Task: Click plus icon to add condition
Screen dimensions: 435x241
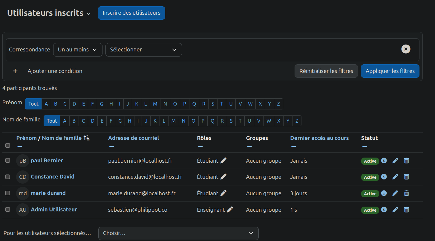Action: pyautogui.click(x=15, y=71)
